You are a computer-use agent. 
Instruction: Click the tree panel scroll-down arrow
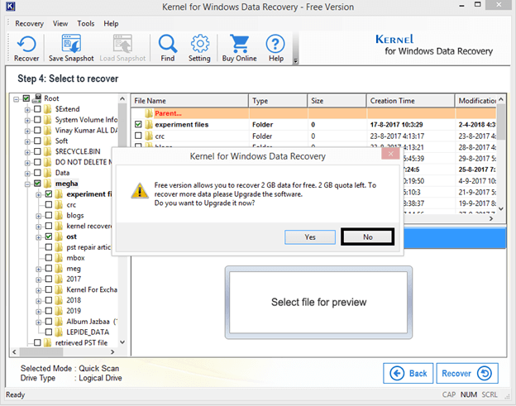click(122, 342)
